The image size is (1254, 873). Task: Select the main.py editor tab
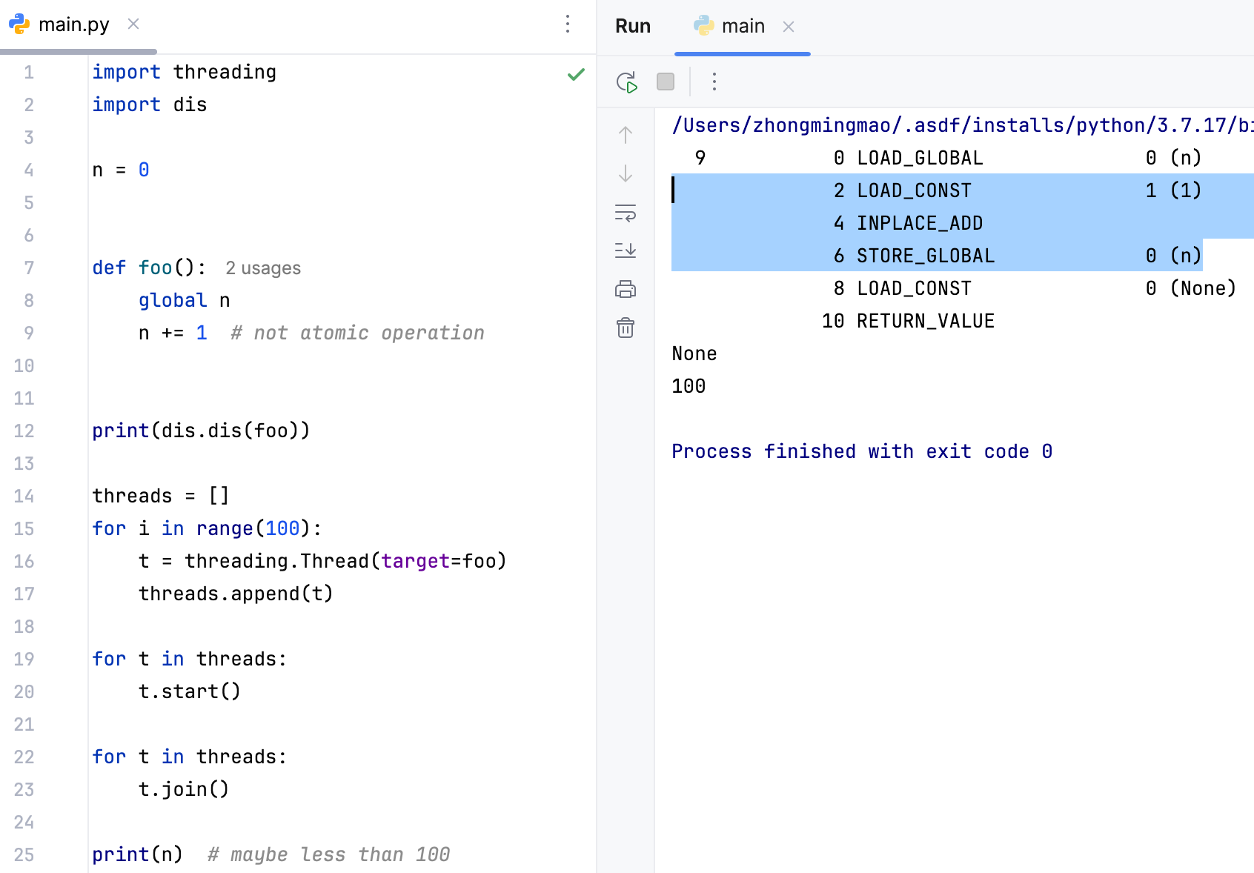(73, 25)
